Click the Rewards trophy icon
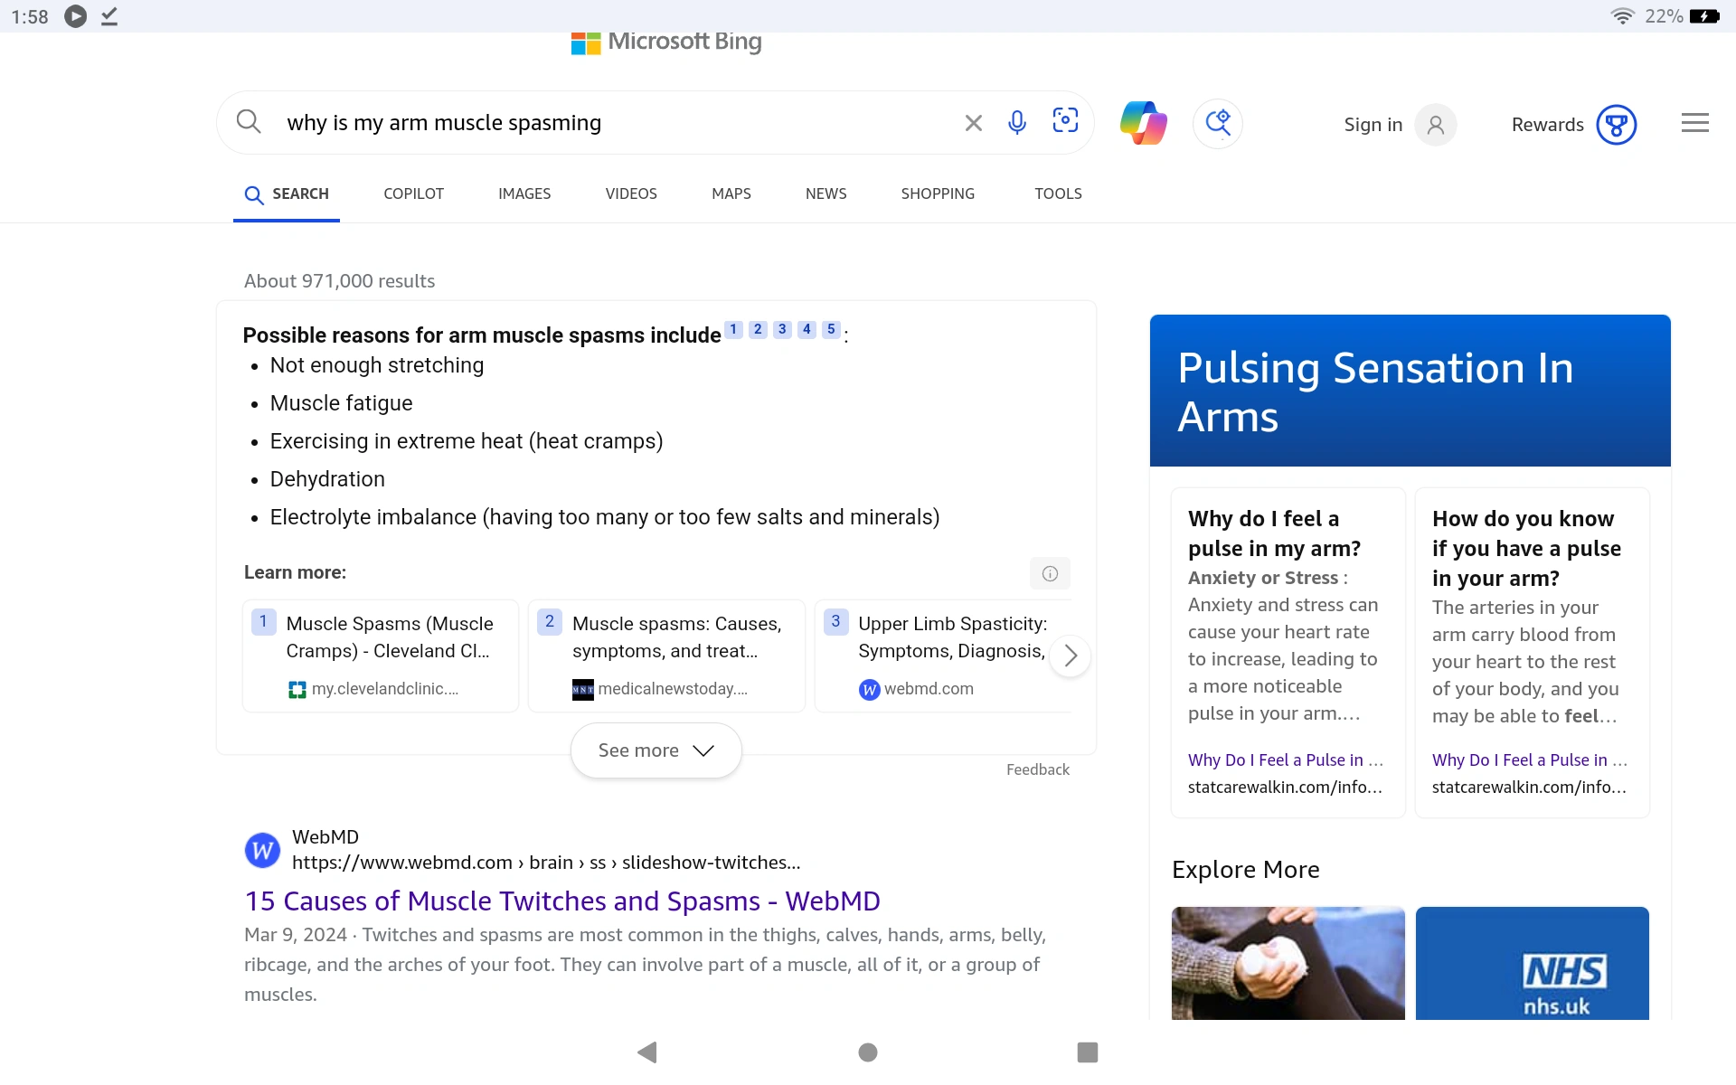 1616,125
